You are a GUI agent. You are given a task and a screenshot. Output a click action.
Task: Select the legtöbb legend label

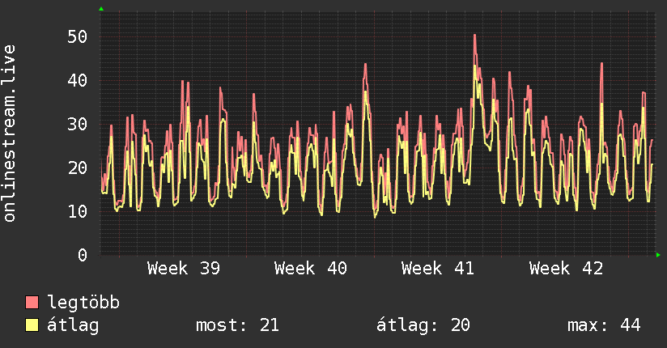click(83, 303)
